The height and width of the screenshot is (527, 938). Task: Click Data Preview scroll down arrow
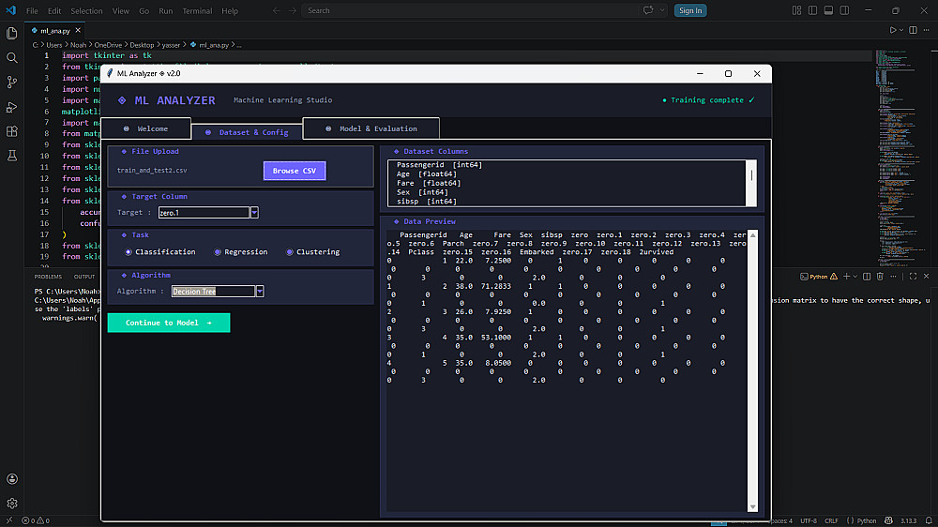pos(752,506)
